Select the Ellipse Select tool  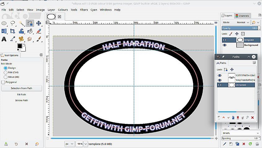click(4, 23)
